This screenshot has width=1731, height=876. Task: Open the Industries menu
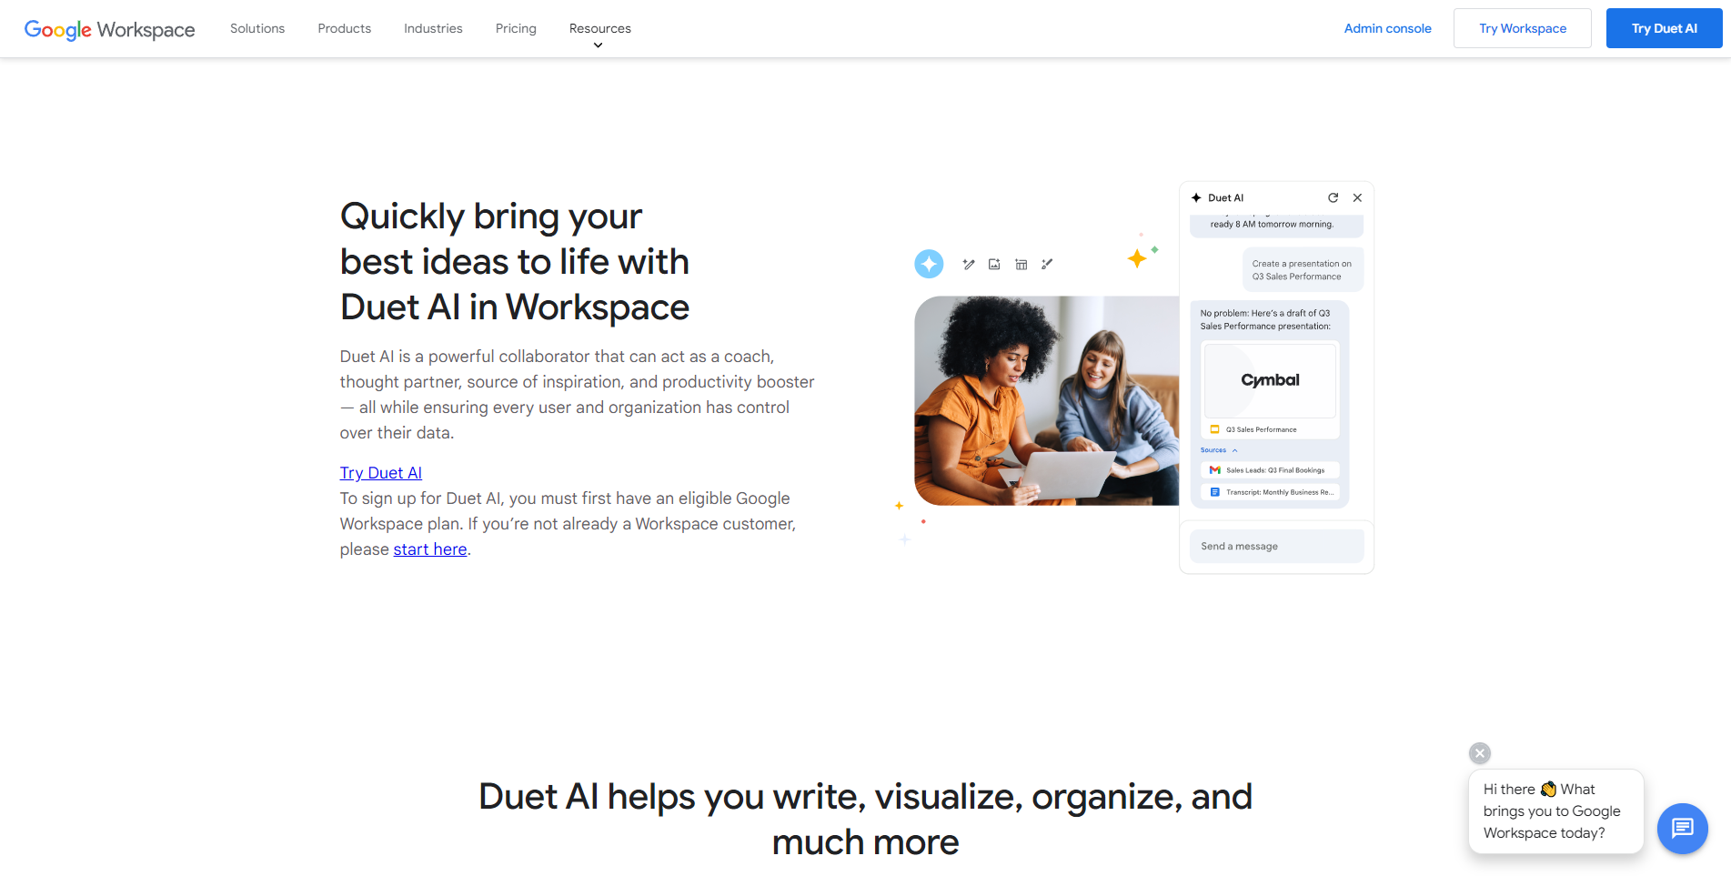pos(433,28)
